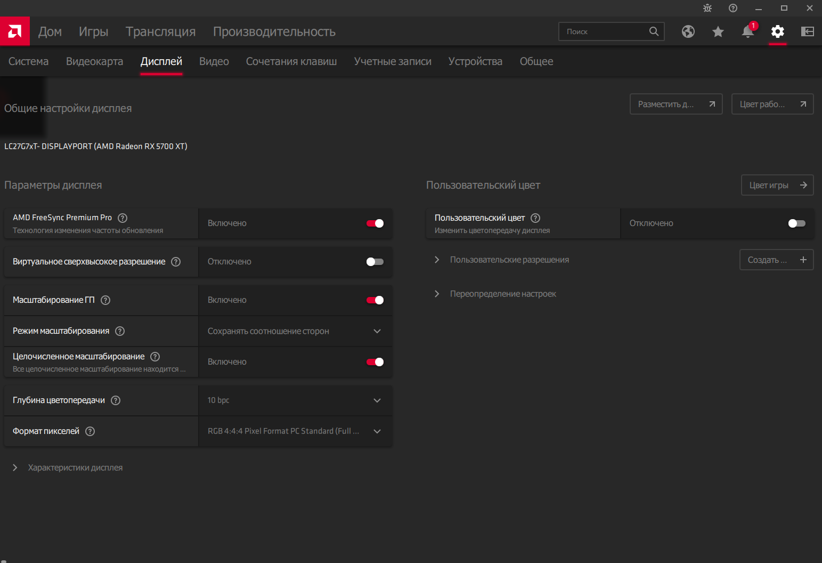The width and height of the screenshot is (822, 563).
Task: Click the Поиск search field
Action: coord(605,31)
